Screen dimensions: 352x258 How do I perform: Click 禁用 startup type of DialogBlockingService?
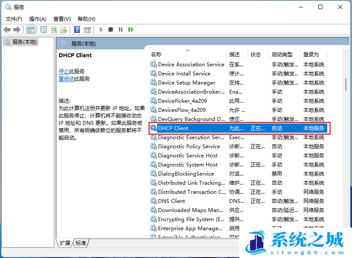[277, 173]
